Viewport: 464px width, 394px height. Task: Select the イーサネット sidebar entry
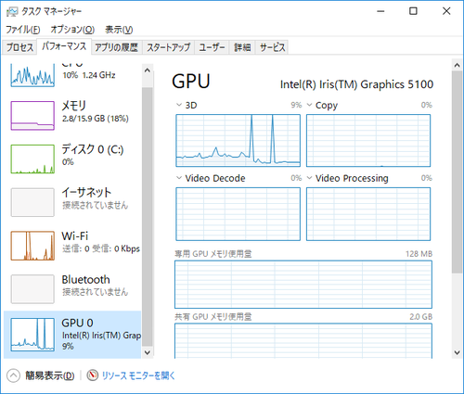(x=72, y=202)
